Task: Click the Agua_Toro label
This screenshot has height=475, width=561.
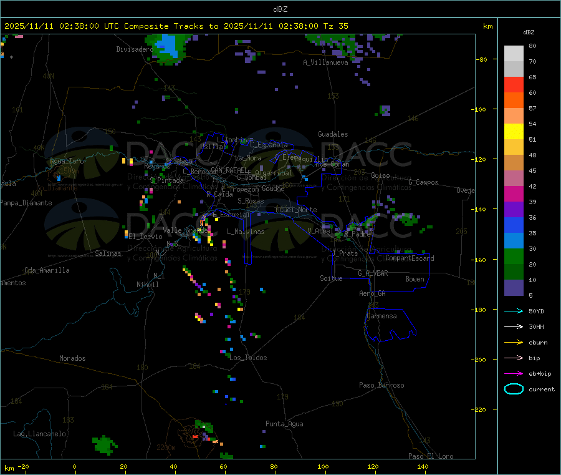Action: (67, 161)
